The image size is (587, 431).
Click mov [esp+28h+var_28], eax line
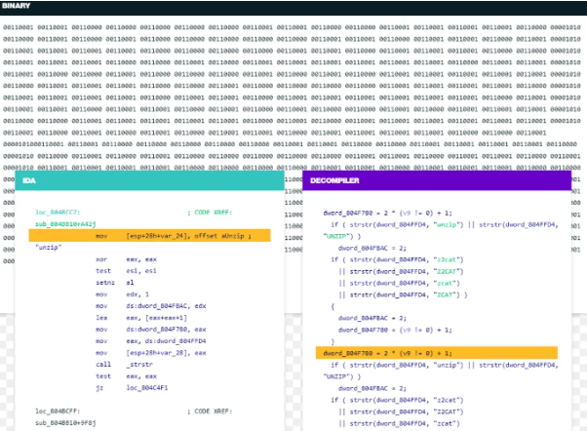tap(151, 353)
